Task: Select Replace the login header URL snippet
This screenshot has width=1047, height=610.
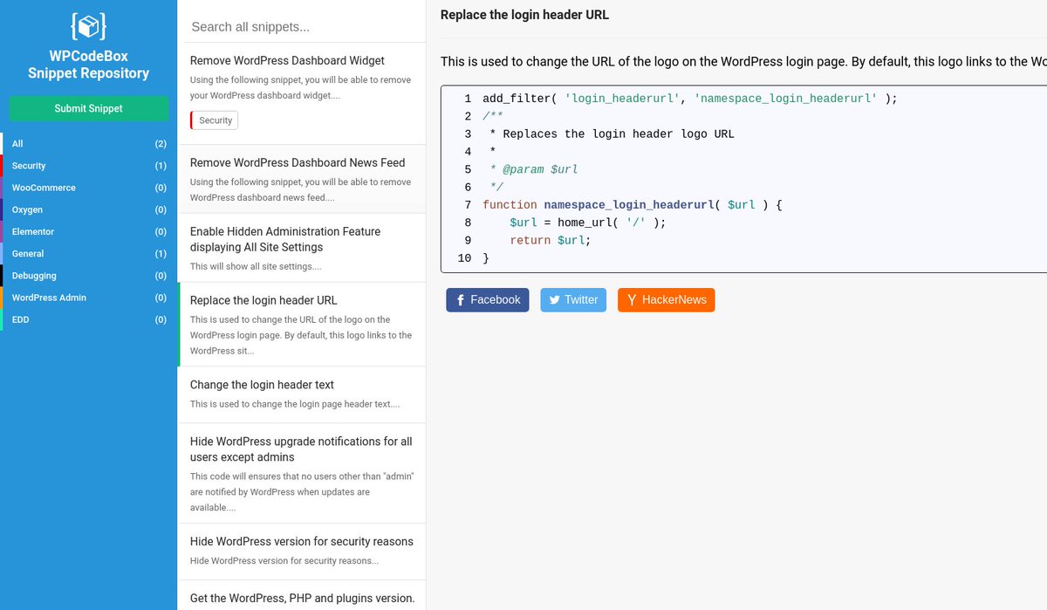Action: (x=302, y=324)
